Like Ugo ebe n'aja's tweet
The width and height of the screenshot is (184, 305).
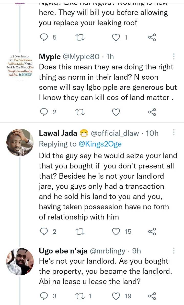click(x=116, y=296)
